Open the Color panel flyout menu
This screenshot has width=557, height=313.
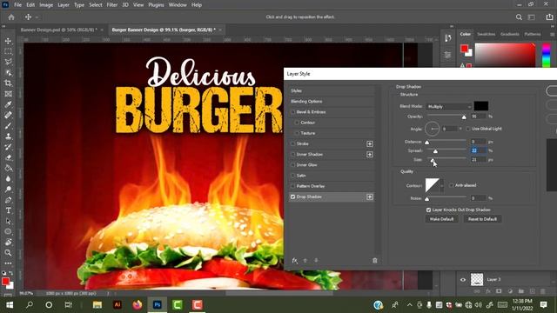point(553,35)
